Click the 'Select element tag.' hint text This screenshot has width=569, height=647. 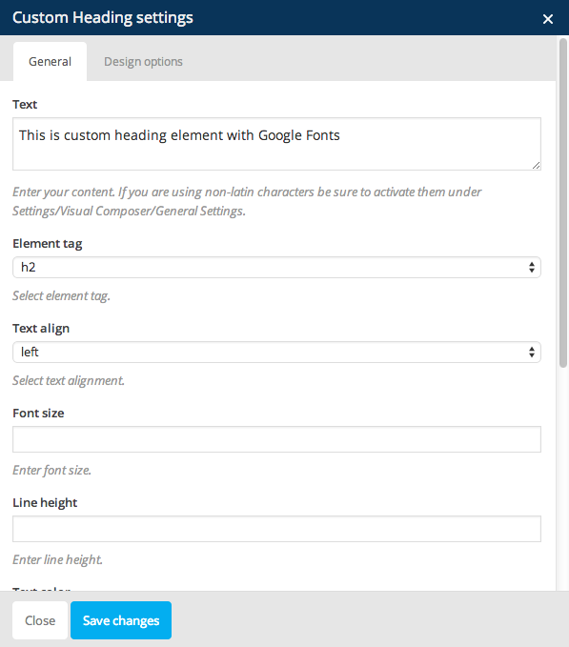[62, 295]
